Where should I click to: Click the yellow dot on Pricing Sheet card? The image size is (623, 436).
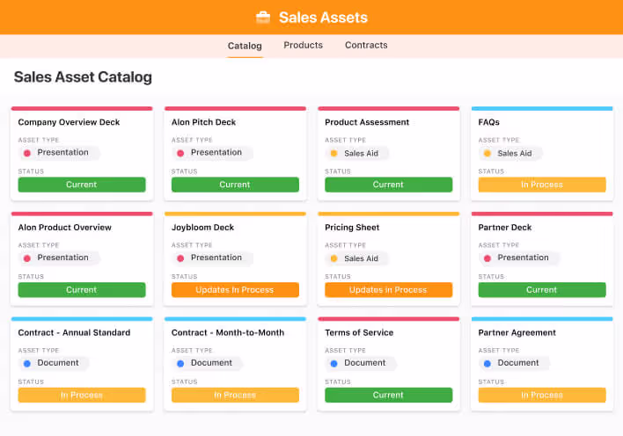tap(334, 258)
